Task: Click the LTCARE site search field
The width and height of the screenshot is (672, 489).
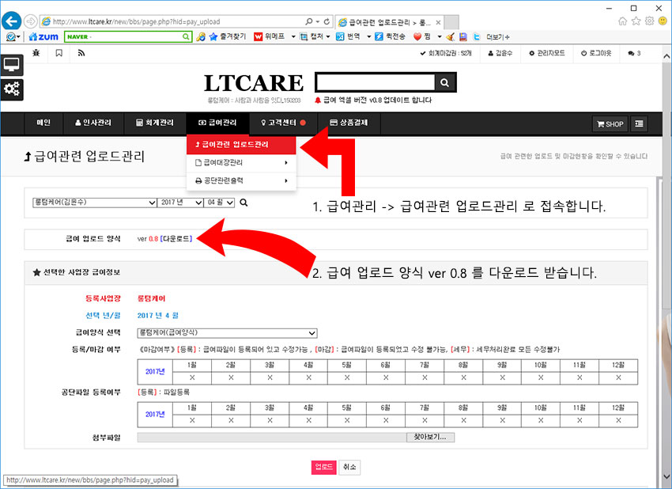Action: [x=376, y=82]
